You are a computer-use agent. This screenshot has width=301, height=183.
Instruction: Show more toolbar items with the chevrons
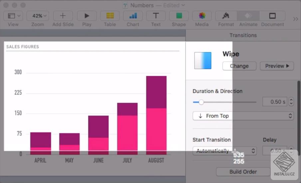tap(296, 19)
